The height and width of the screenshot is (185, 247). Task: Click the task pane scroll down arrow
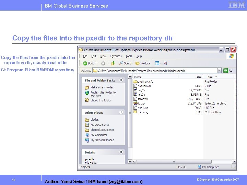click(x=130, y=162)
